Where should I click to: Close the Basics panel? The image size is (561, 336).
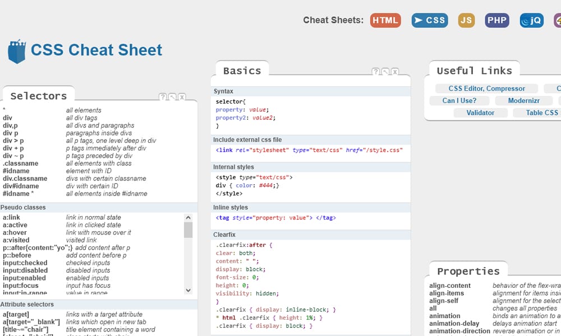click(395, 72)
